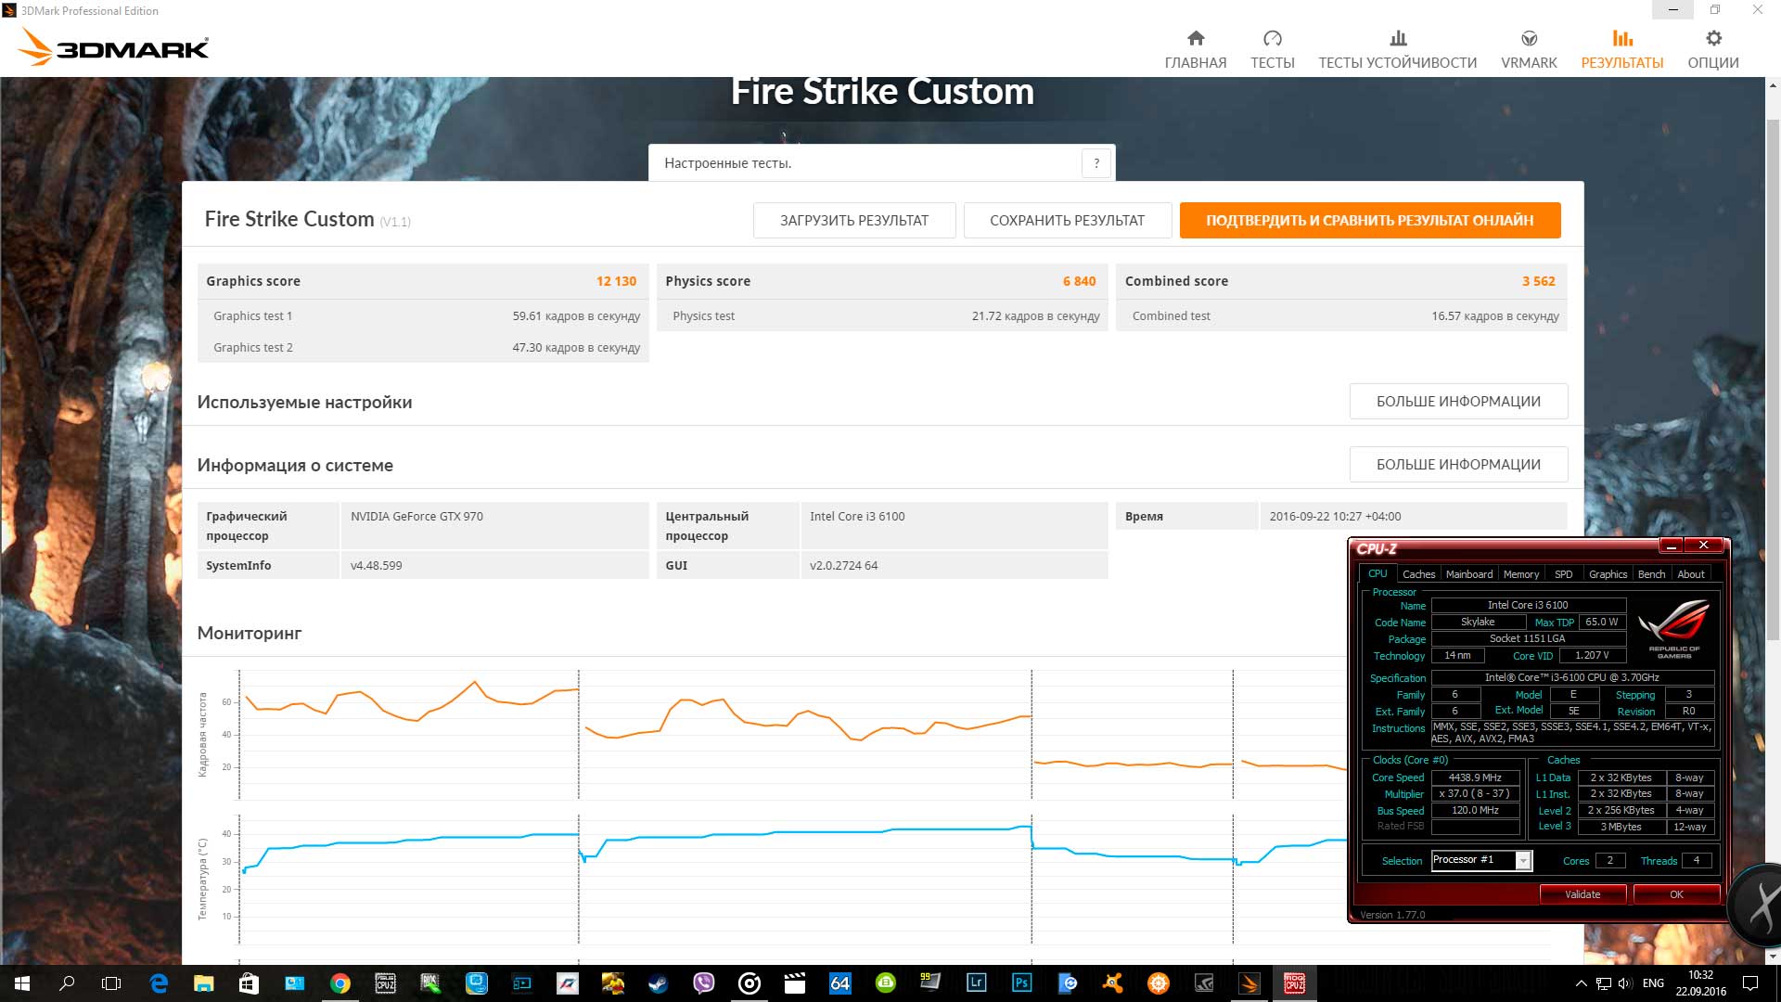Launch Google Chrome from taskbar

point(340,983)
